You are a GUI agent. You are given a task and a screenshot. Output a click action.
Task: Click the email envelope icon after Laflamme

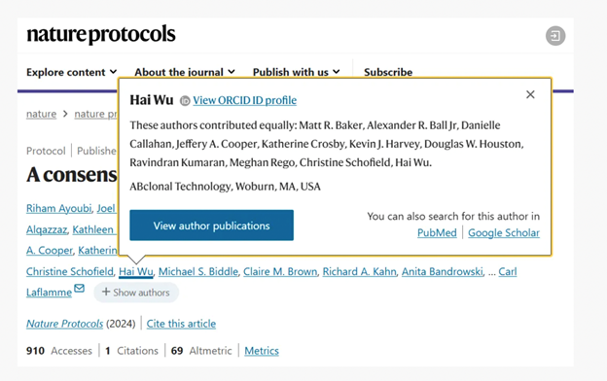80,288
